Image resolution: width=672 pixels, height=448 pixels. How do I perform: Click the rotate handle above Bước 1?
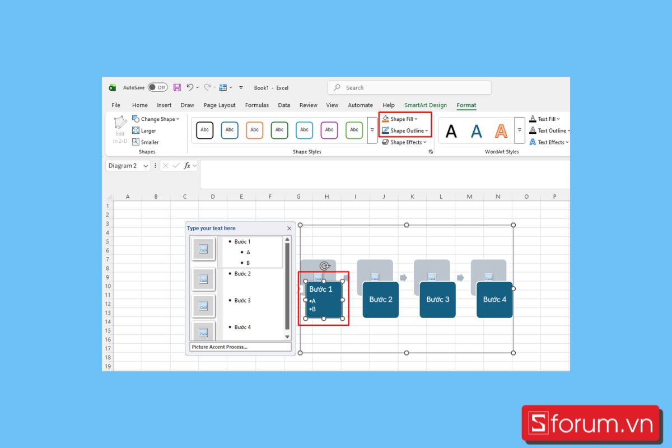click(324, 266)
